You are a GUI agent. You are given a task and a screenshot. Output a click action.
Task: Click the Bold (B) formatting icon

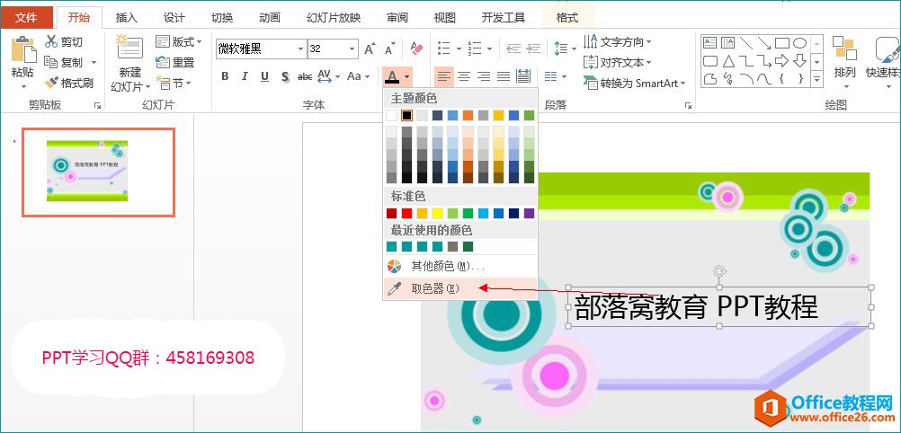pos(225,76)
